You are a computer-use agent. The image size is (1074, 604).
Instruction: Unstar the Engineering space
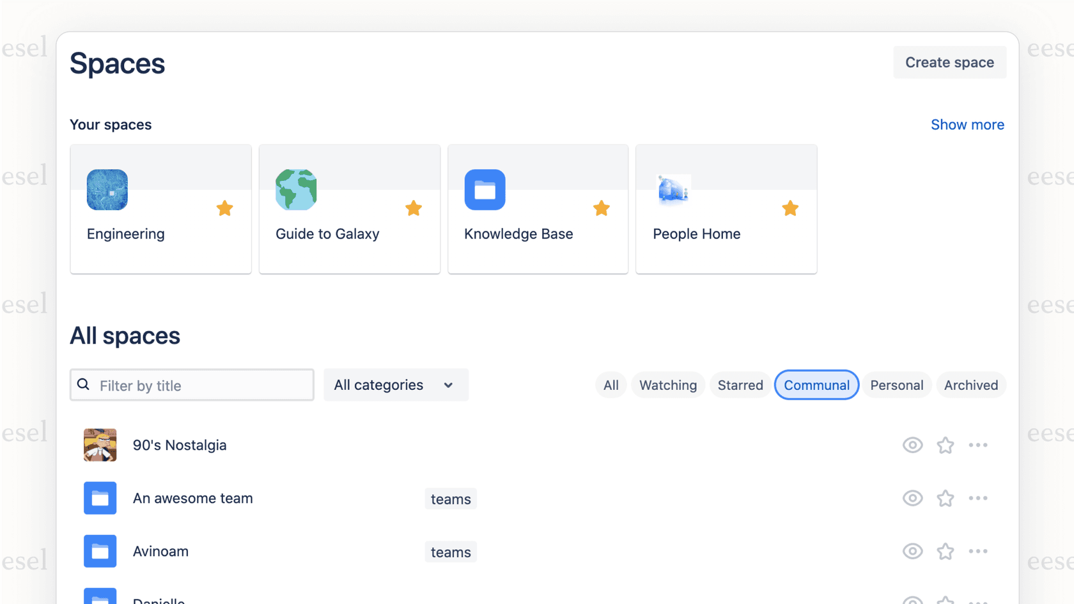[x=224, y=208]
